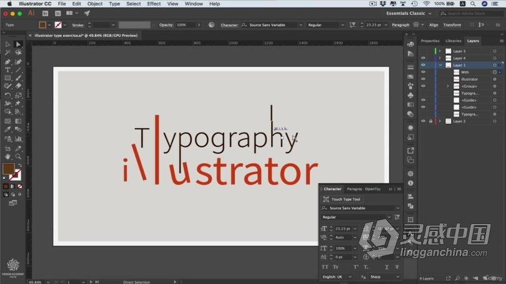This screenshot has width=506, height=284.
Task: Select the Artboard tool
Action: pos(7,148)
